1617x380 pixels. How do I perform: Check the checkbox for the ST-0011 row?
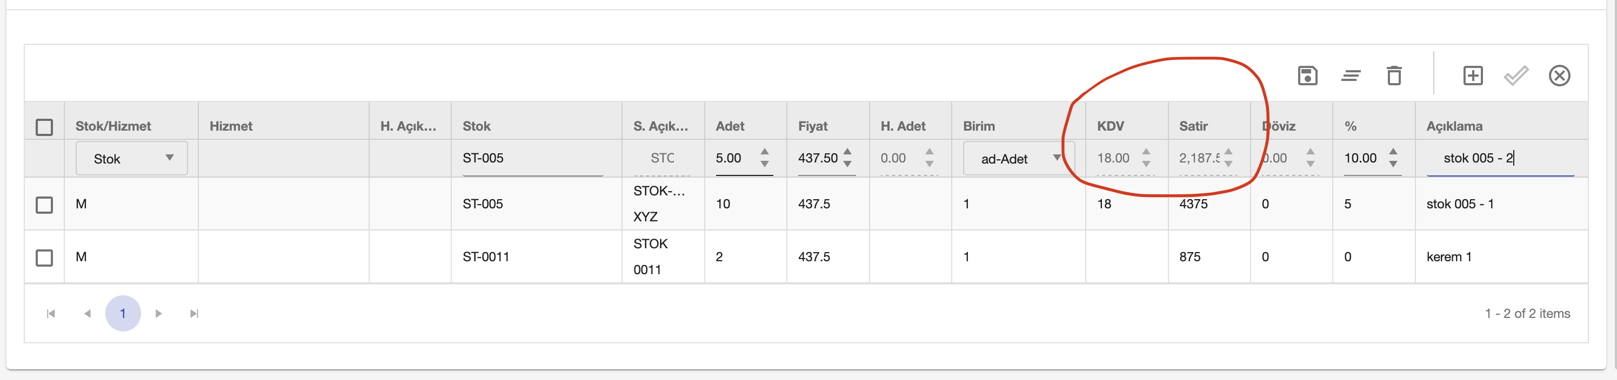[x=44, y=256]
